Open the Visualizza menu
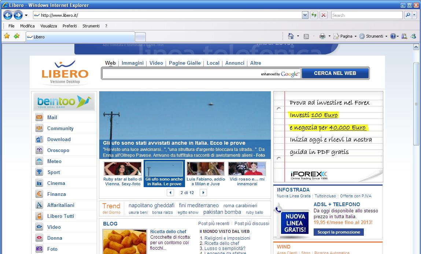Screen dimensions: 421x254 pos(49,26)
